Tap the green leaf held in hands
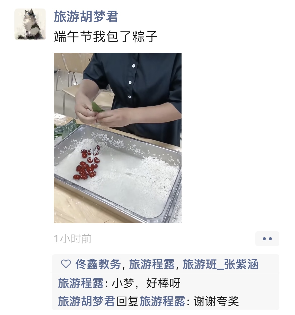295x315 pixels. click(x=97, y=108)
